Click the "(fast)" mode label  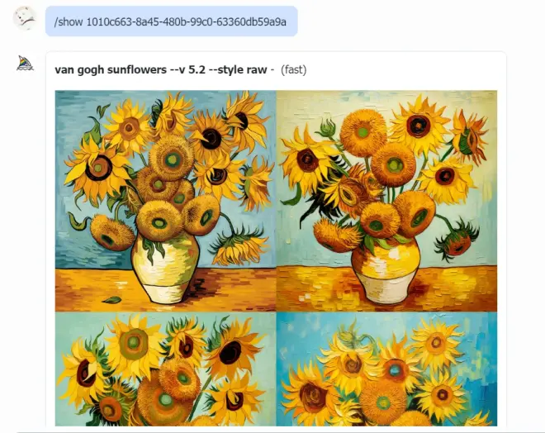293,69
